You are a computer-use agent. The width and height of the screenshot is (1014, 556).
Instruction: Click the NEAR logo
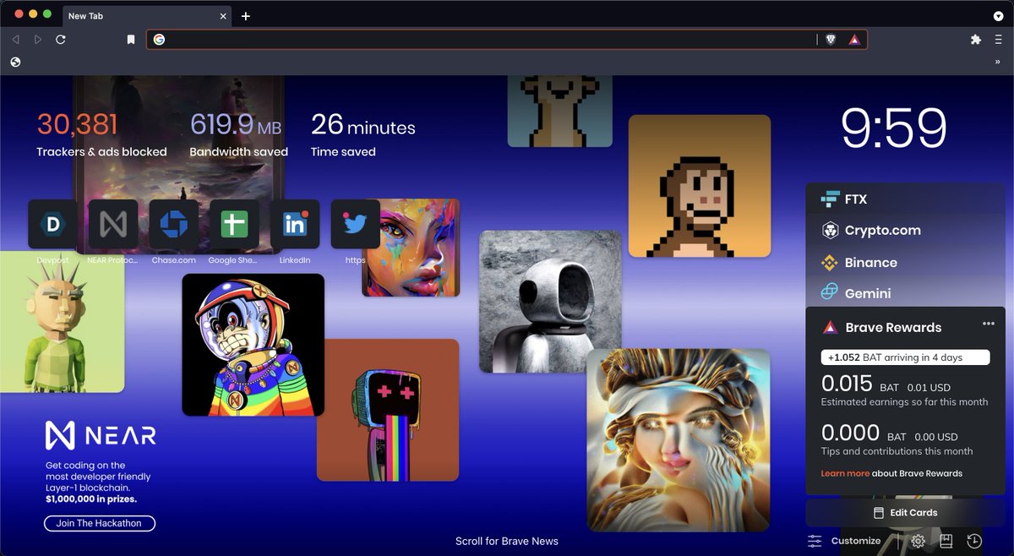[x=100, y=436]
